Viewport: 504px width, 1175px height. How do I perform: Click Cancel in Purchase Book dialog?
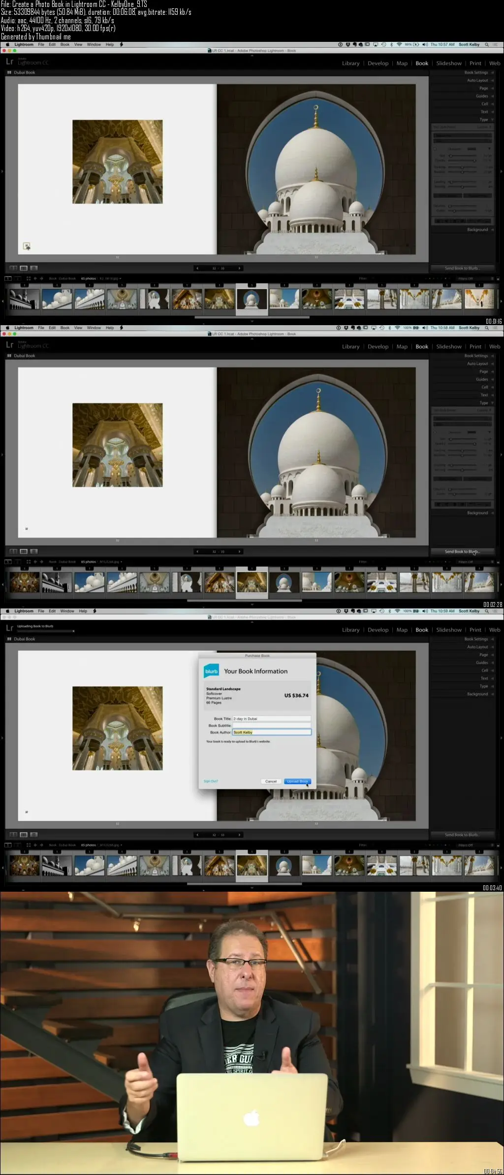271,781
